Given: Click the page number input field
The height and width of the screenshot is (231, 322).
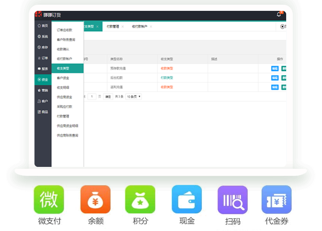Looking at the screenshot, I should pos(92,96).
